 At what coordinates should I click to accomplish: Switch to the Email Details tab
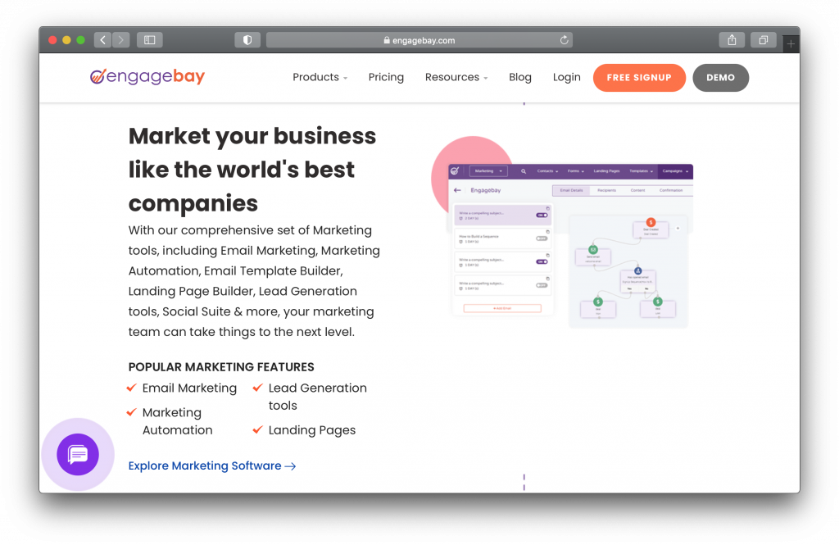tap(571, 191)
